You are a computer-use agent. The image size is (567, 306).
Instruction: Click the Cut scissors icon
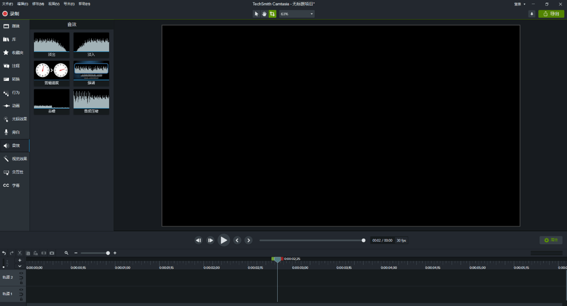[x=20, y=253]
